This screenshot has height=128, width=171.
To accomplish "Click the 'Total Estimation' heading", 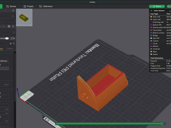I will 157,58.
